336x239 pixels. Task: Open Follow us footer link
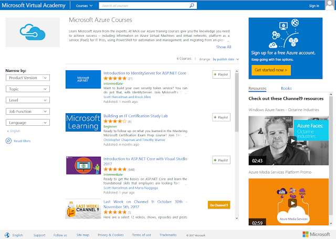coord(60,235)
